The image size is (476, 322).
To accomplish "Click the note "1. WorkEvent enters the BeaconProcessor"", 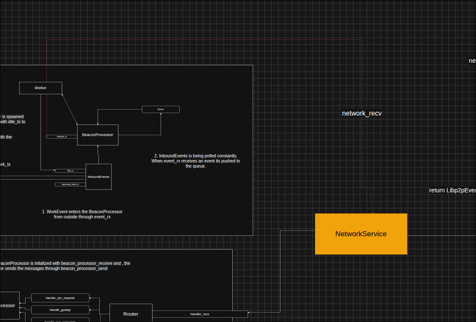I will pos(82,214).
